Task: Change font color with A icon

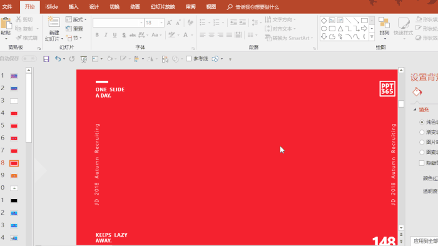Action: (185, 35)
